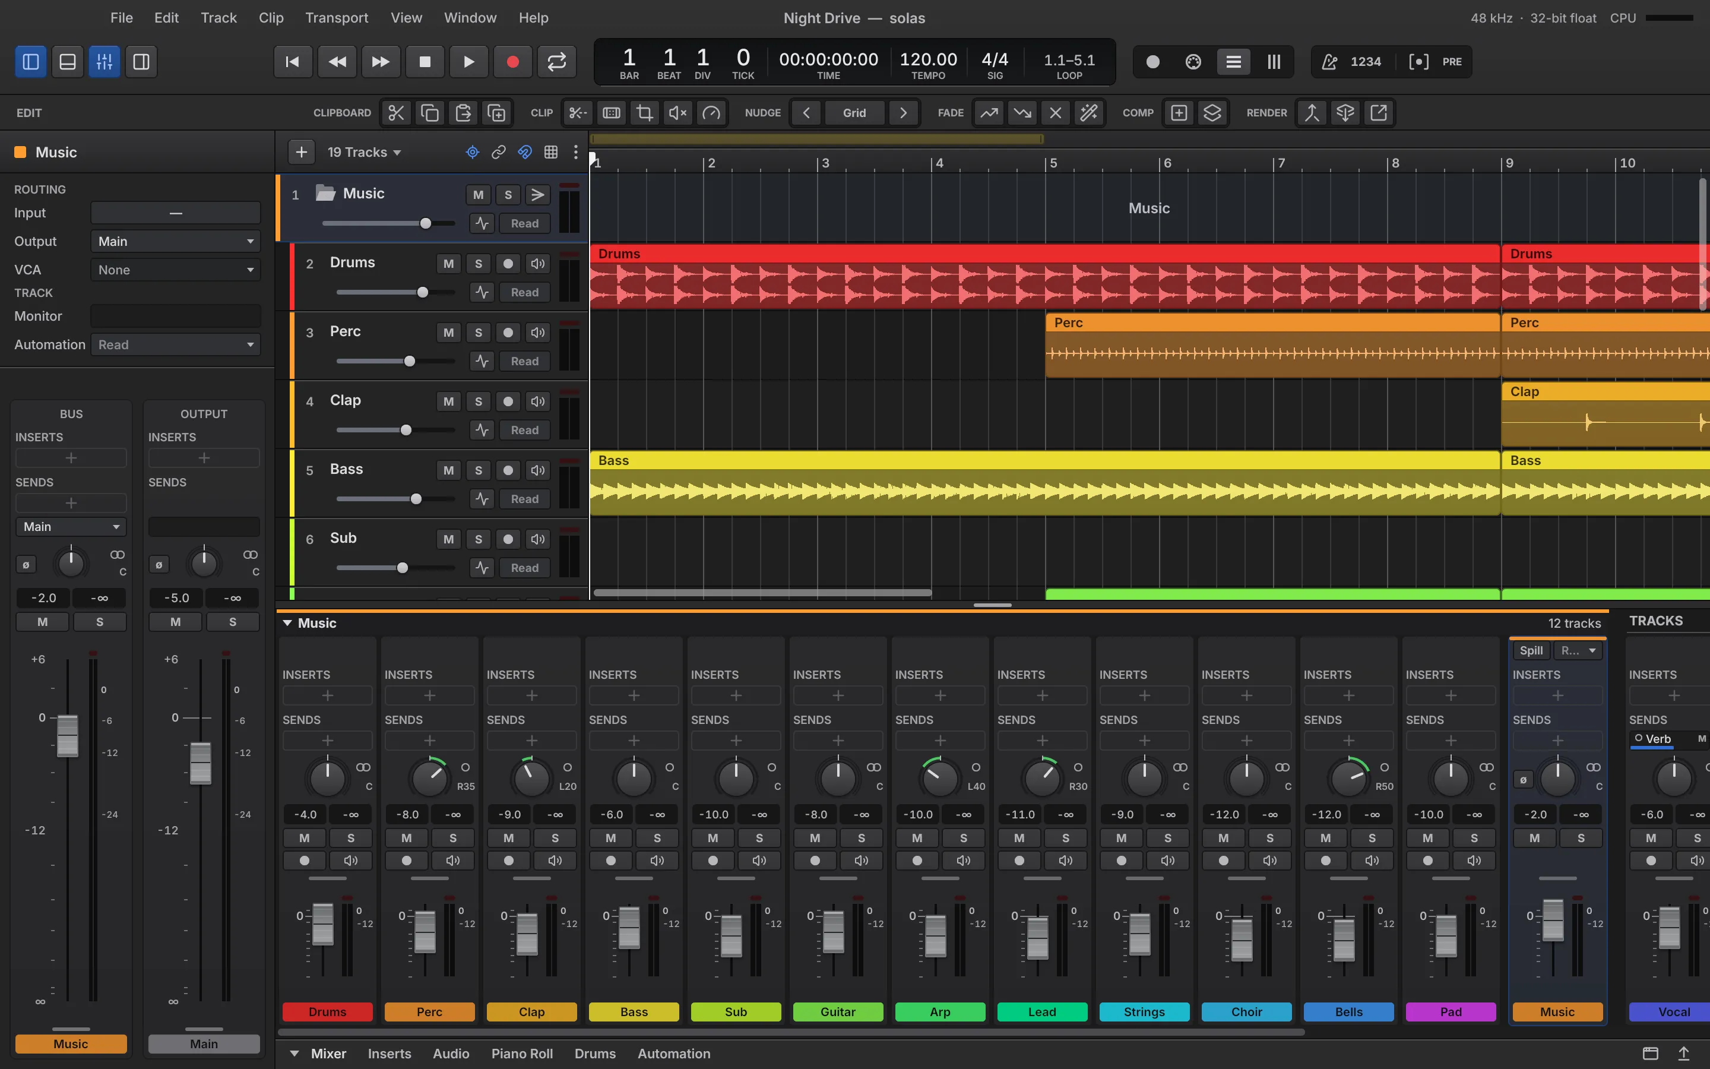
Task: Click the comp layers stack icon
Action: (x=1212, y=113)
